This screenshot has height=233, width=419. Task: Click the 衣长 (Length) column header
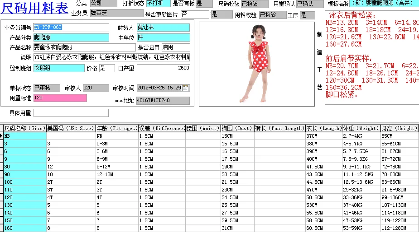tap(324, 128)
